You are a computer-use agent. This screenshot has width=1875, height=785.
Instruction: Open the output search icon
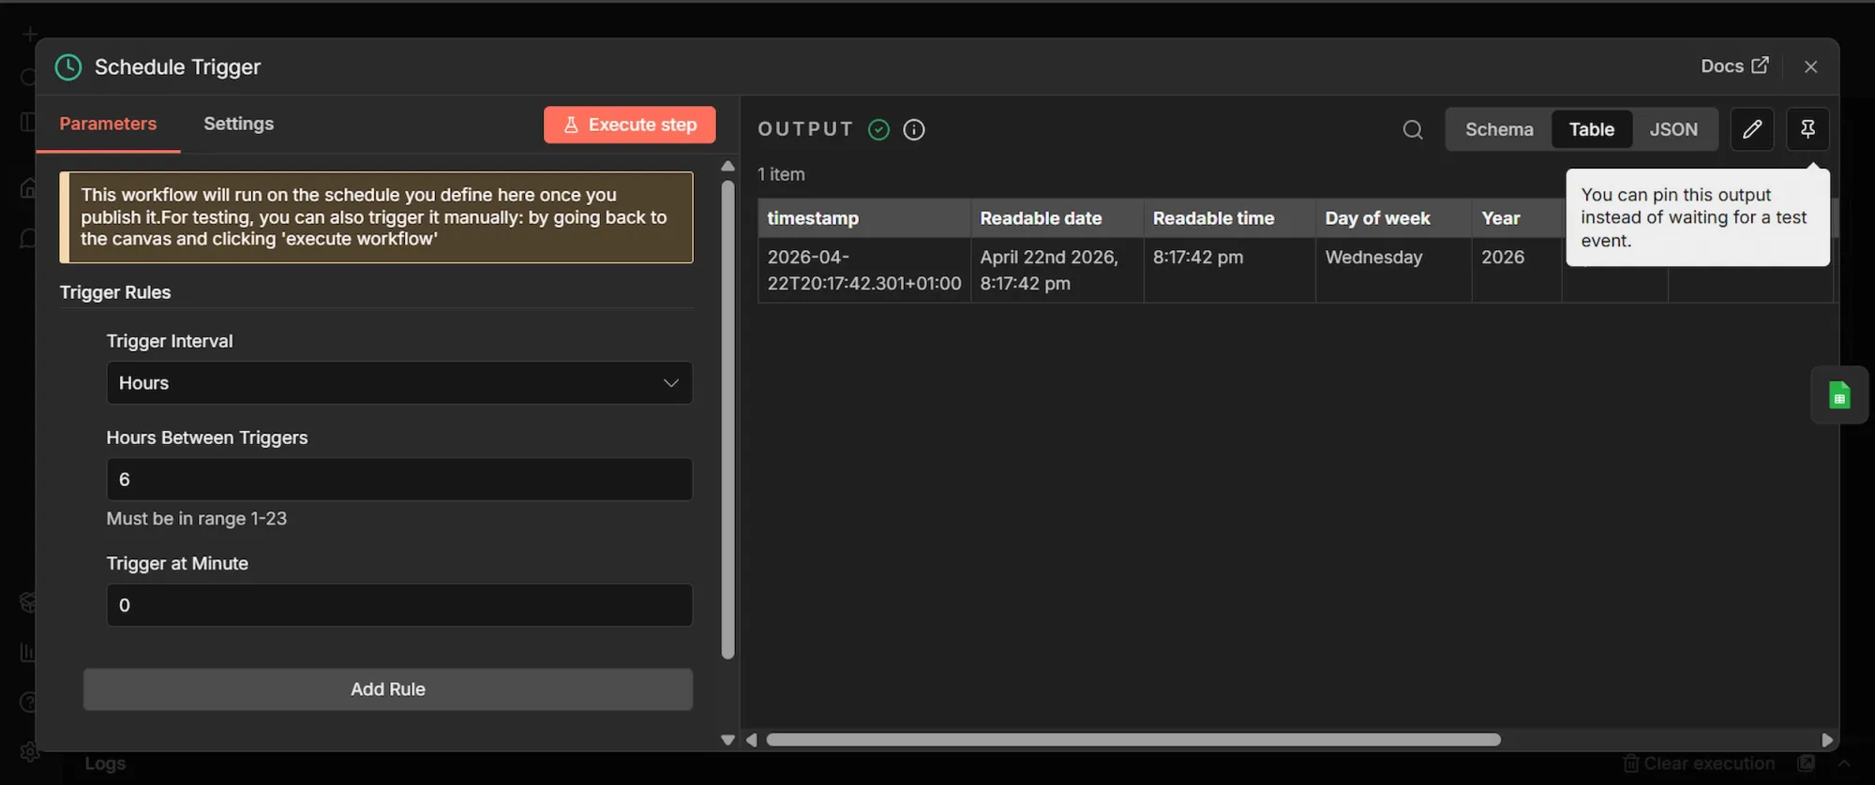pos(1413,129)
